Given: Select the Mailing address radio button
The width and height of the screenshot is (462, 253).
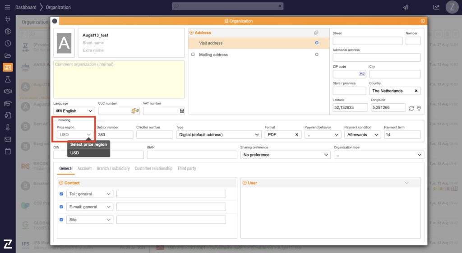Looking at the screenshot, I should pyautogui.click(x=317, y=55).
